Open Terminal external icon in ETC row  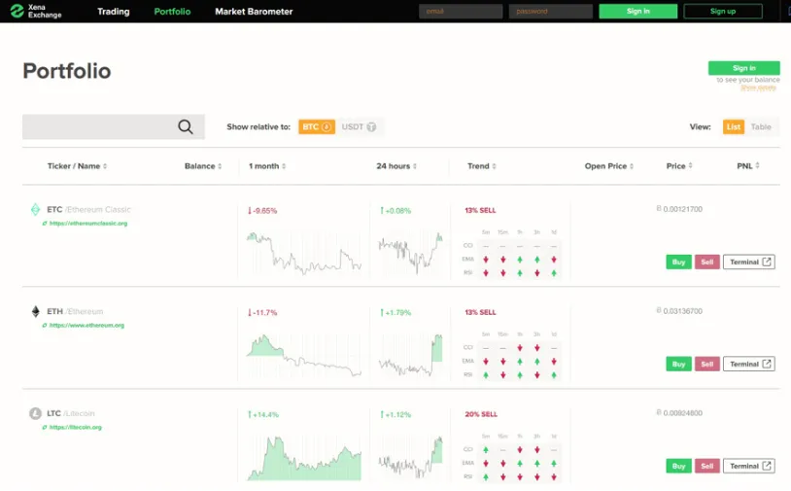[767, 262]
